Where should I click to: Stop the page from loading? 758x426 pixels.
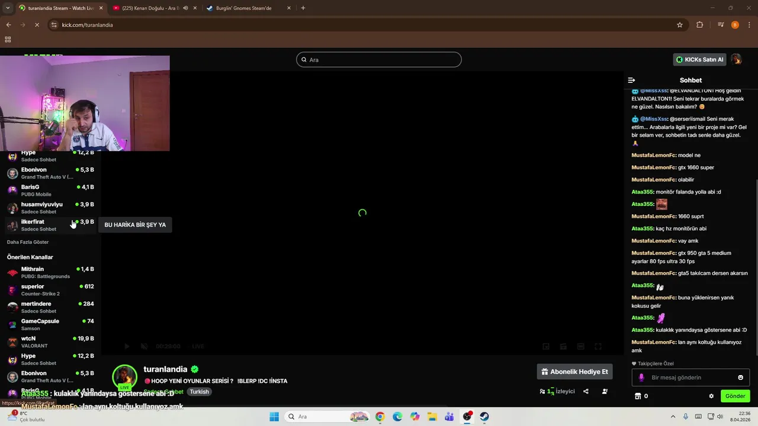(37, 25)
